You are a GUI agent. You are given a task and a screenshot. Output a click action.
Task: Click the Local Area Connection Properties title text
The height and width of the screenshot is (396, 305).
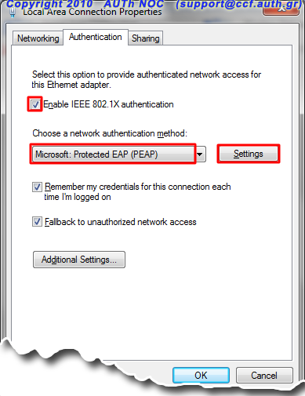coord(93,12)
